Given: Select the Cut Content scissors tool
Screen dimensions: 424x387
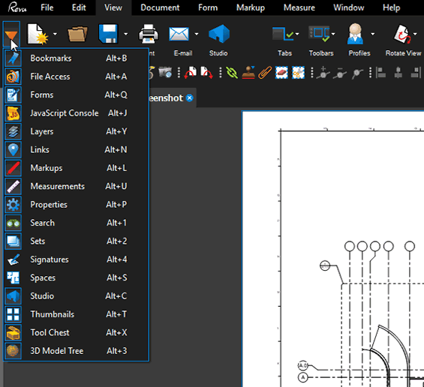Looking at the screenshot, I should tap(298, 73).
